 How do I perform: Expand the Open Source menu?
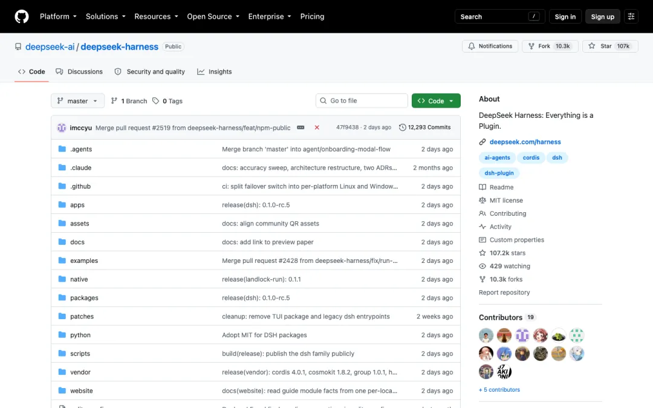point(213,17)
